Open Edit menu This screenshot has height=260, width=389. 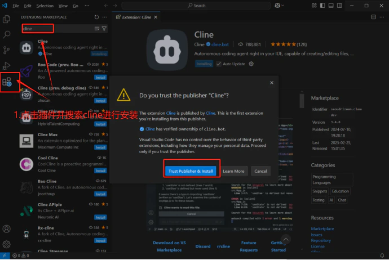pos(28,6)
